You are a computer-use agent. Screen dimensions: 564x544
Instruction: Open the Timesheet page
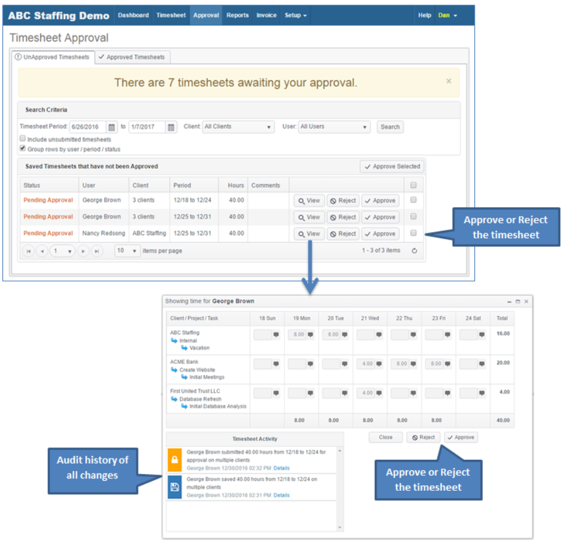click(171, 15)
